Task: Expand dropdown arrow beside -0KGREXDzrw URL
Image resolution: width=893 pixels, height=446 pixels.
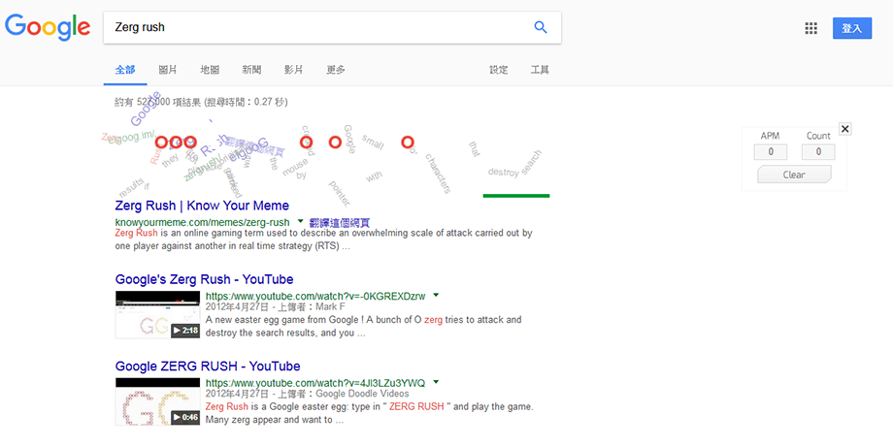Action: coord(436,295)
